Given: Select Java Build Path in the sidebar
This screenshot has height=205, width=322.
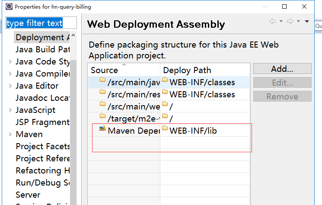Looking at the screenshot, I should point(42,50).
